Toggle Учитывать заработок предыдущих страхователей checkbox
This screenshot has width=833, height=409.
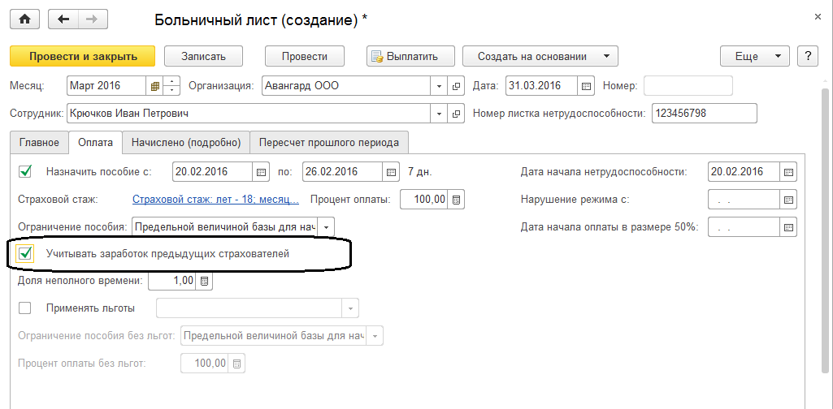click(x=25, y=254)
